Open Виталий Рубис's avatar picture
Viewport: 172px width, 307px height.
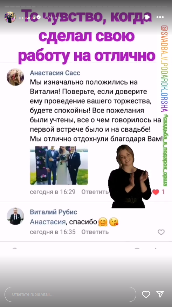click(15, 216)
